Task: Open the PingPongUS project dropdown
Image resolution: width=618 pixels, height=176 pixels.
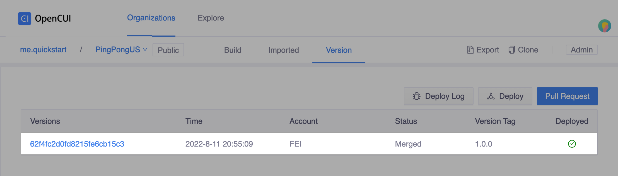Action: pyautogui.click(x=117, y=49)
